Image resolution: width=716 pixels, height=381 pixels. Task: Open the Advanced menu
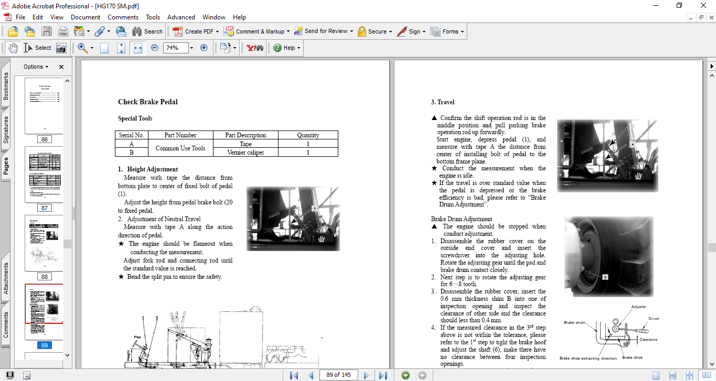coord(181,17)
